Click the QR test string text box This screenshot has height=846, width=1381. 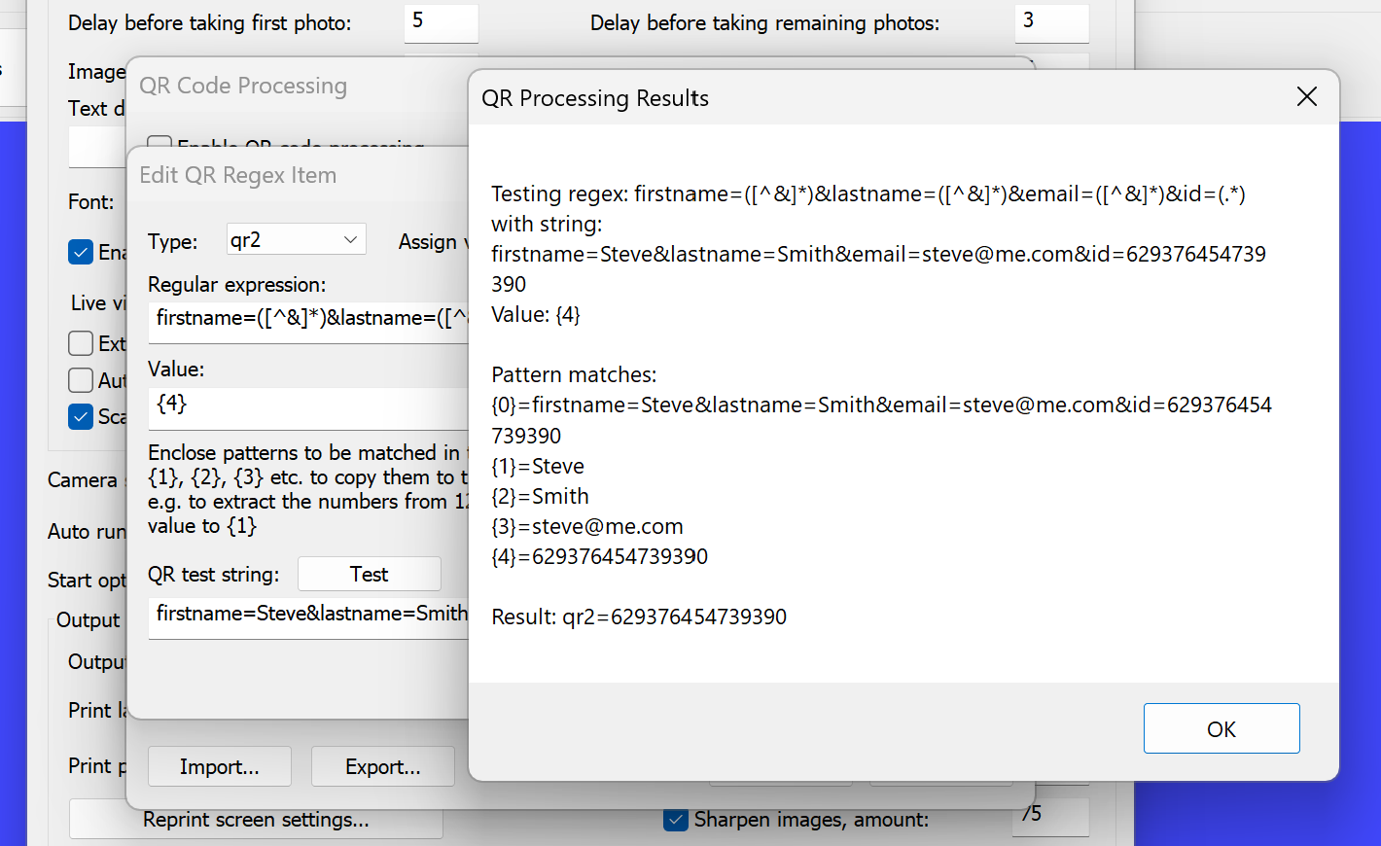point(308,615)
